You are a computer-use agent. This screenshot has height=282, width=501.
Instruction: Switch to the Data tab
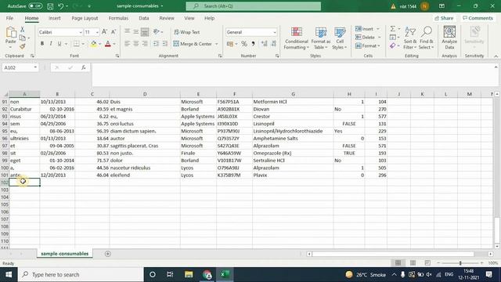[144, 18]
